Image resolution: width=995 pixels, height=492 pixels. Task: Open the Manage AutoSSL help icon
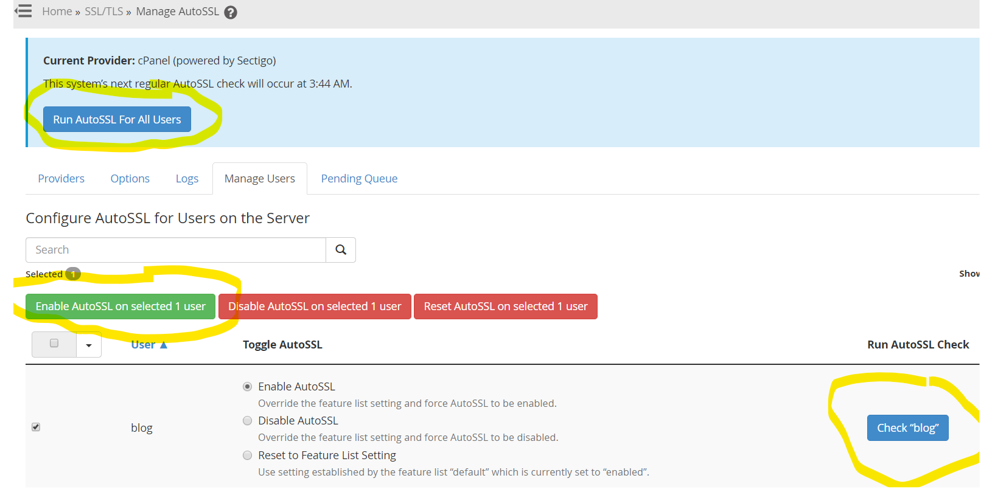pyautogui.click(x=231, y=12)
